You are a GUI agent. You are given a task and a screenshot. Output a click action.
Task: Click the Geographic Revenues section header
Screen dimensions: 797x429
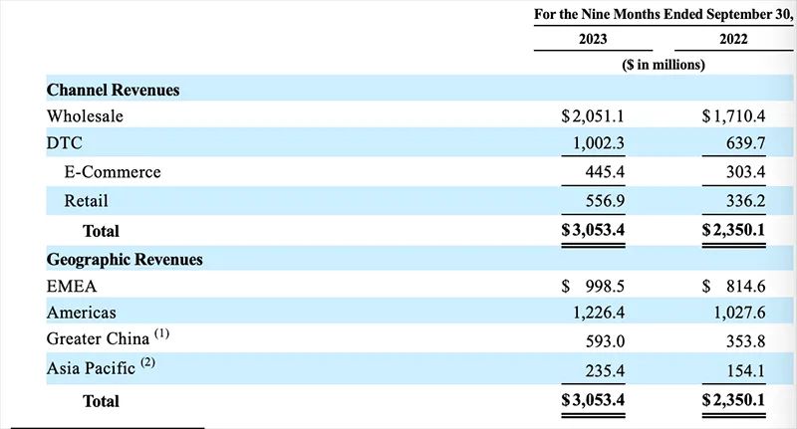[x=125, y=260]
